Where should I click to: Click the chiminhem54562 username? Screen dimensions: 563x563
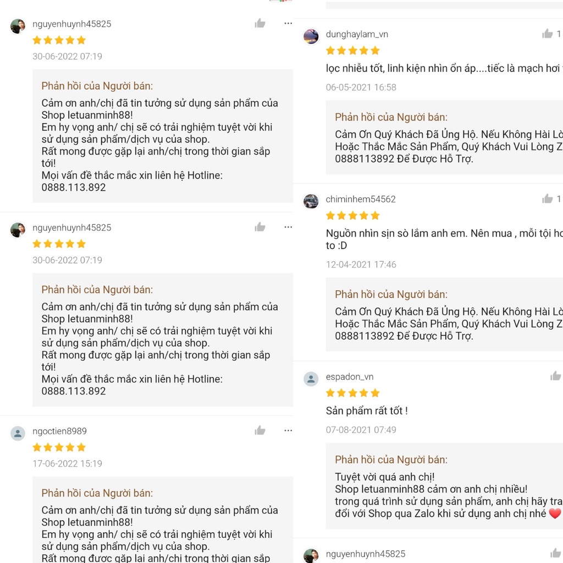pos(361,199)
